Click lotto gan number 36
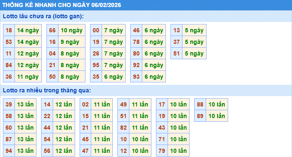Image resolution: width=292 pixels, height=157 pixels. point(9,77)
